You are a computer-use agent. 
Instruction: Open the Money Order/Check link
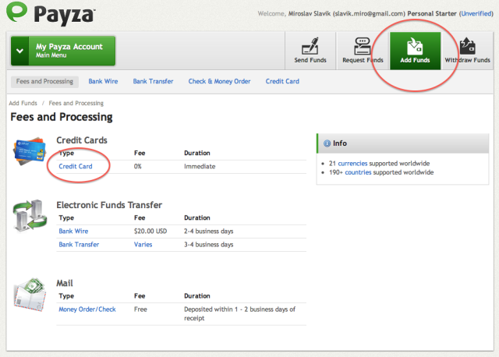(87, 309)
